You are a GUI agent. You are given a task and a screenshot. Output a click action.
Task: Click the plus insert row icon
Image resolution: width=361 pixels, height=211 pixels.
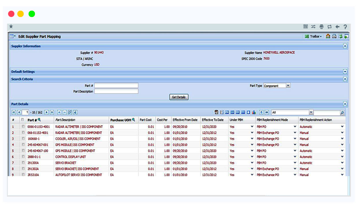(x=59, y=112)
